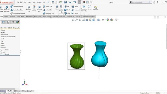Switch to the Motion Study 1 tab
The width and height of the screenshot is (167, 94).
click(27, 91)
